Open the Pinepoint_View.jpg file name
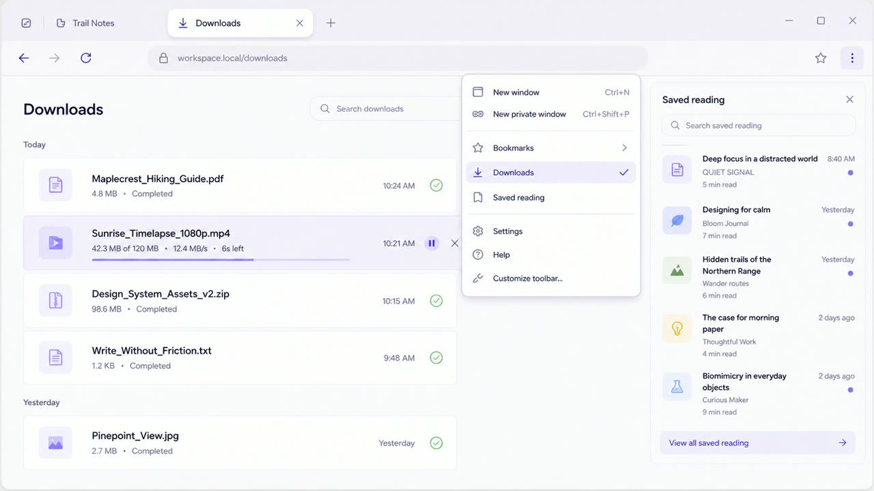The width and height of the screenshot is (874, 491). click(135, 436)
